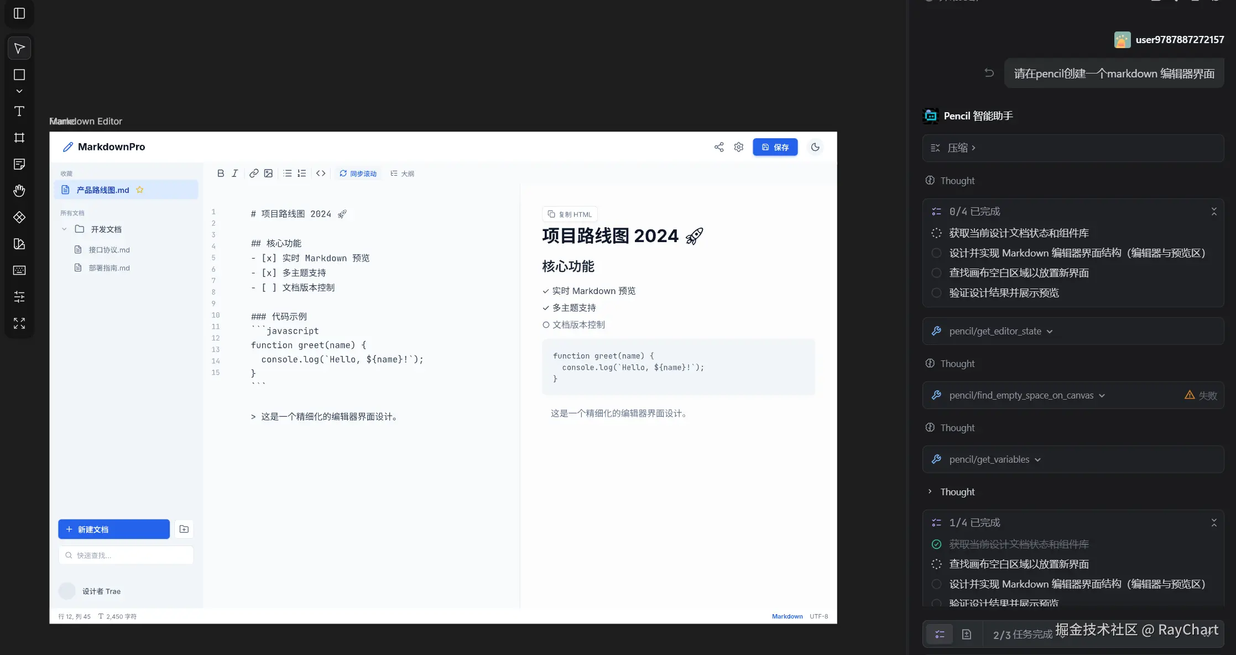
Task: Switch focus to 产品路线图.md file
Action: click(x=103, y=190)
